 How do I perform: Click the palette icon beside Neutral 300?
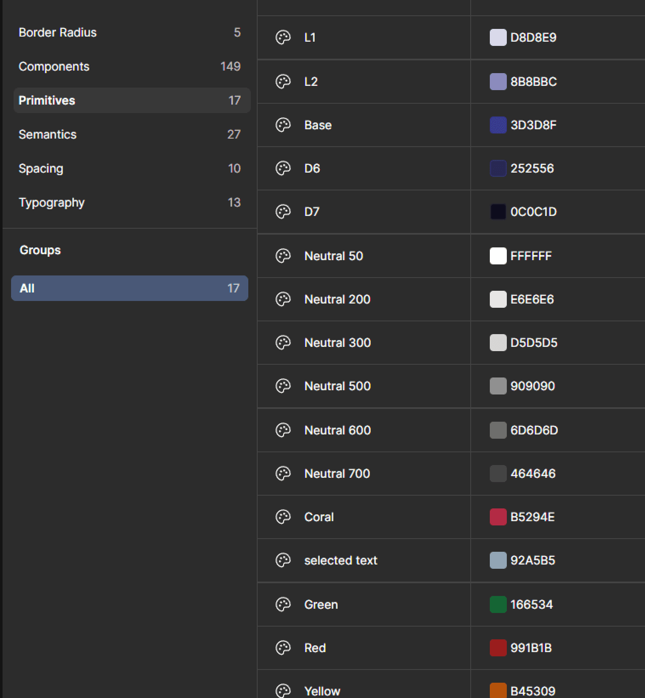283,343
